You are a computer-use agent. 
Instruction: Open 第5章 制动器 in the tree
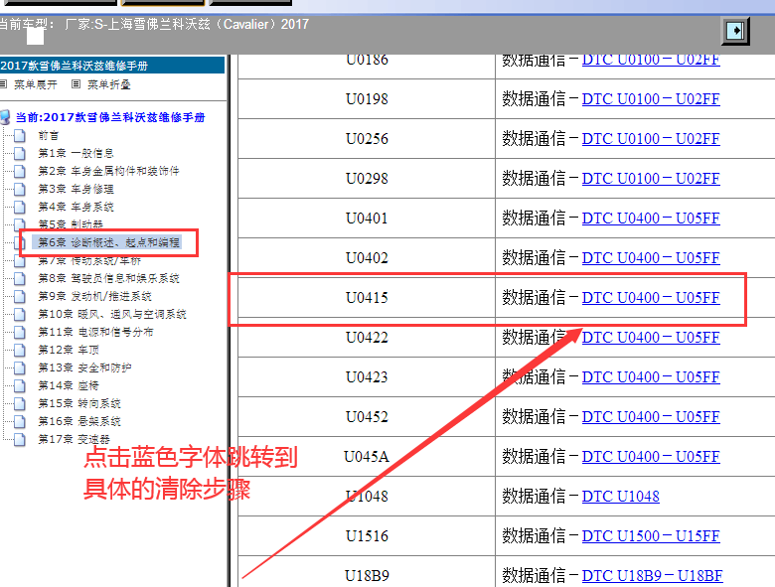(x=71, y=224)
